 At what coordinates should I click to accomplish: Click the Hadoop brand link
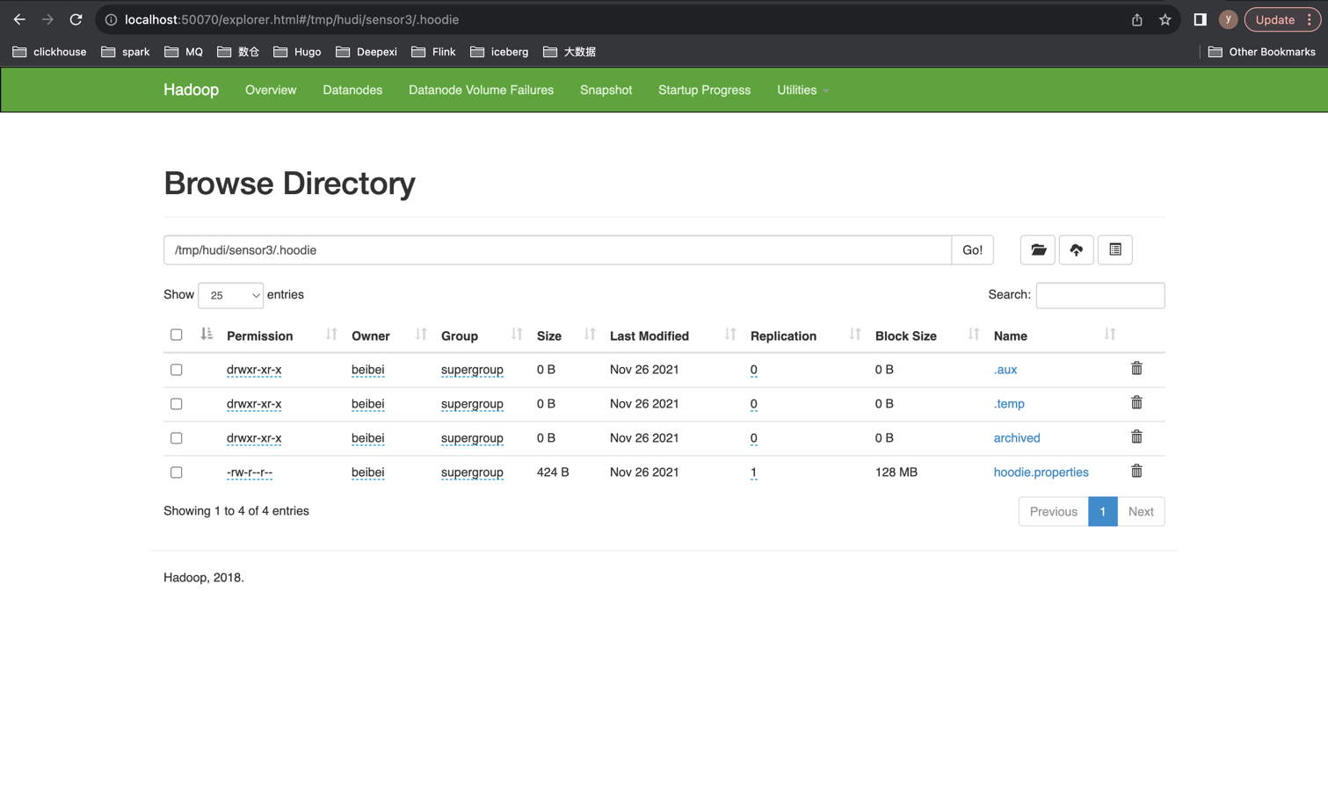click(x=191, y=90)
